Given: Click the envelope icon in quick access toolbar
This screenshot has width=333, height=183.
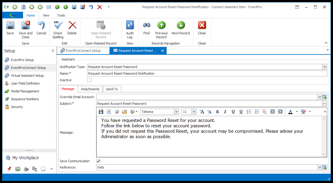Looking at the screenshot, I should pyautogui.click(x=49, y=7).
